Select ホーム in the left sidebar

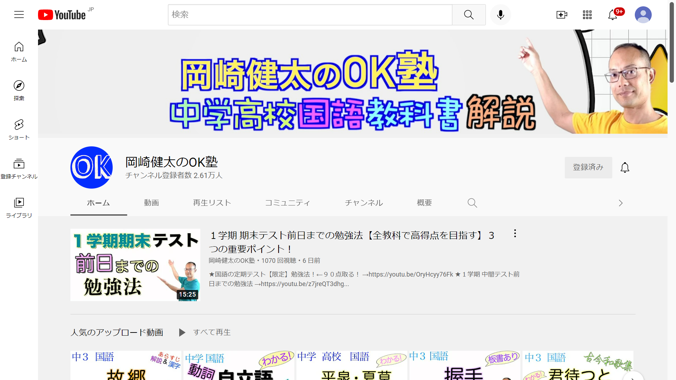pyautogui.click(x=19, y=52)
